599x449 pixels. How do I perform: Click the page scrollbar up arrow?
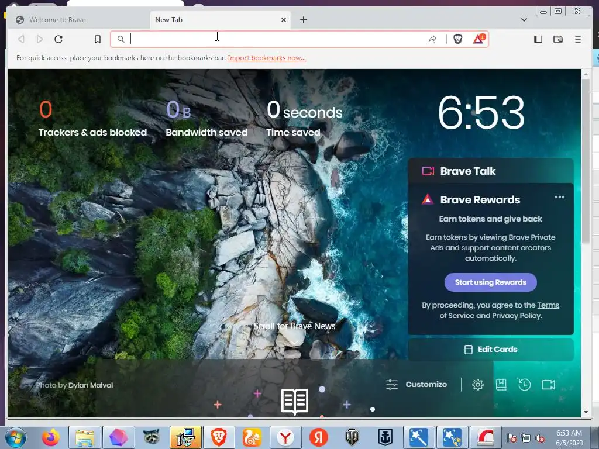coord(586,74)
